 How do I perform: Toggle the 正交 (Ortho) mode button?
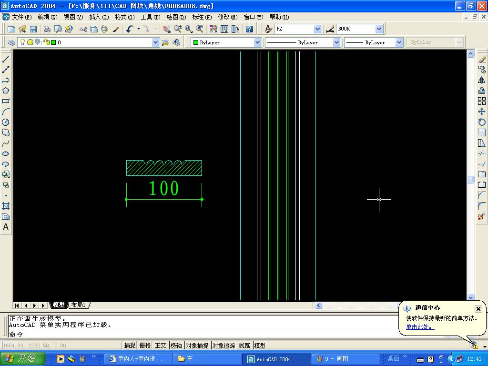(160, 346)
